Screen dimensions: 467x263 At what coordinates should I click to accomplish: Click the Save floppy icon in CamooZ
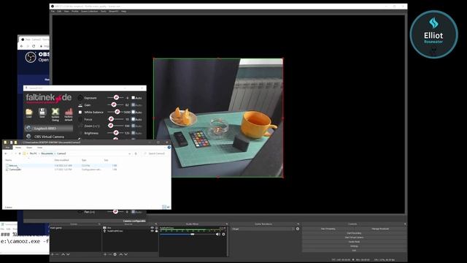coord(42,112)
